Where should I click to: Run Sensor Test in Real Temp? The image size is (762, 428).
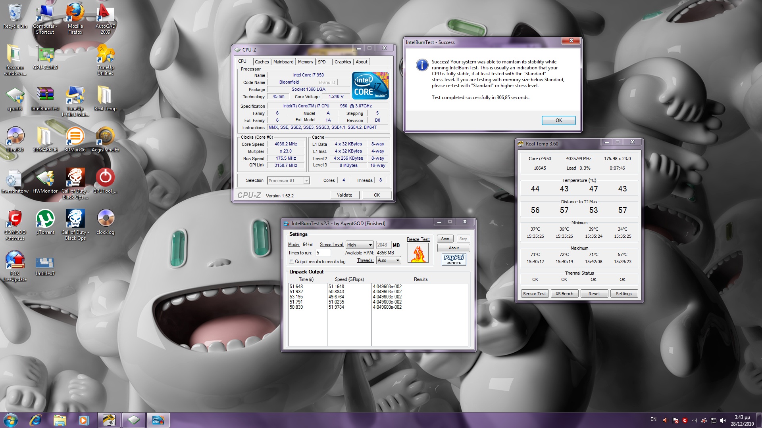(535, 294)
